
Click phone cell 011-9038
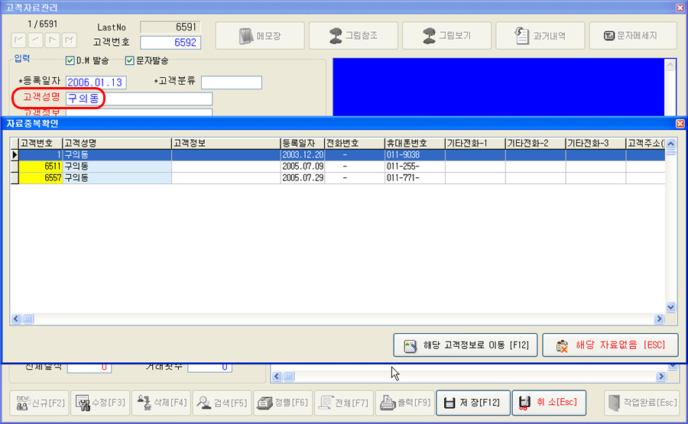coord(414,155)
